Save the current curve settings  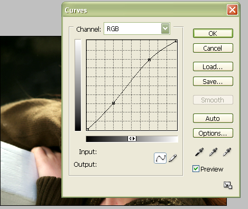213,81
